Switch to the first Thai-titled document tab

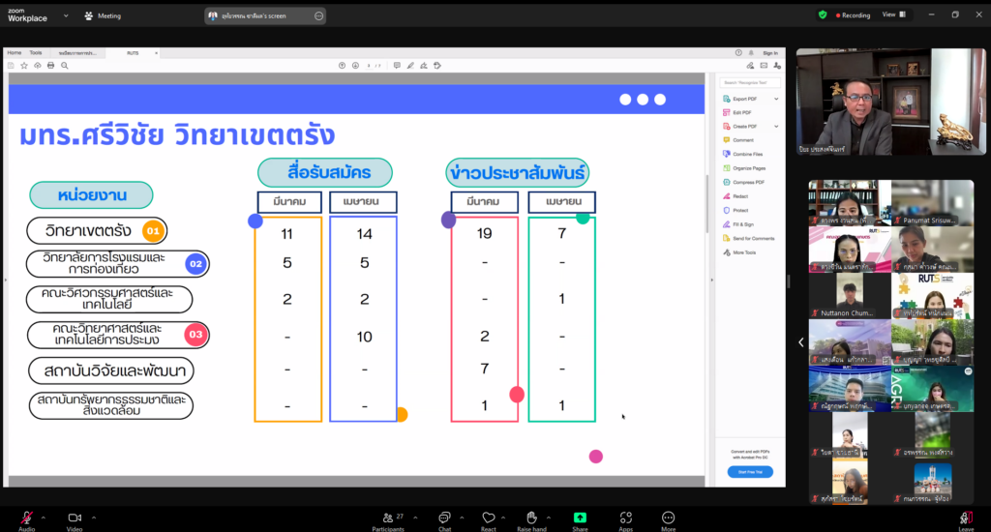tap(77, 53)
